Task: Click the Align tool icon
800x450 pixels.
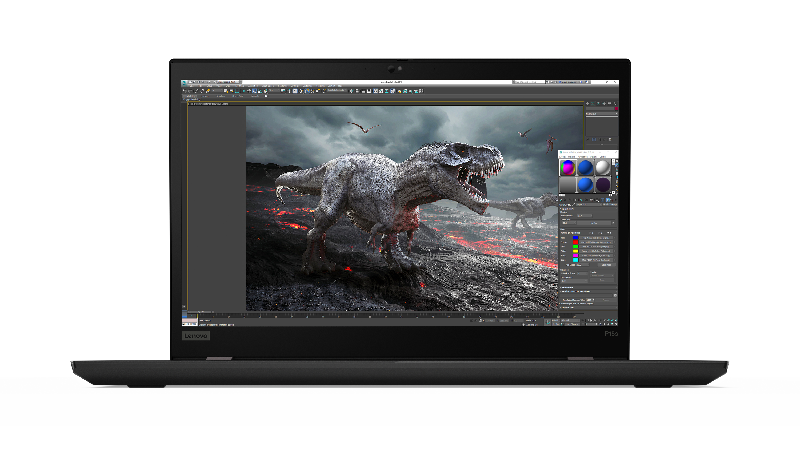Action: pyautogui.click(x=357, y=91)
